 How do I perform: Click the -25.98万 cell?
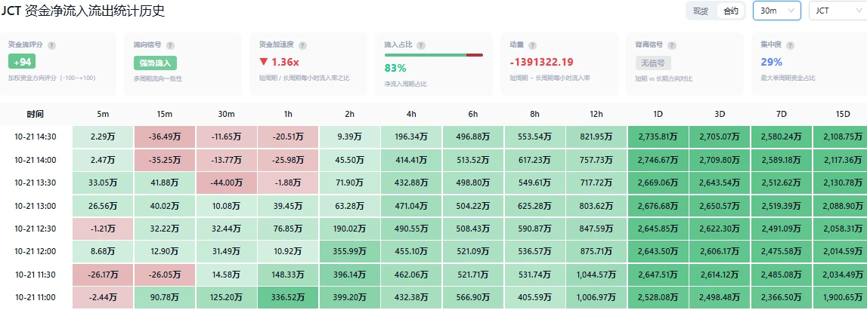tap(287, 160)
